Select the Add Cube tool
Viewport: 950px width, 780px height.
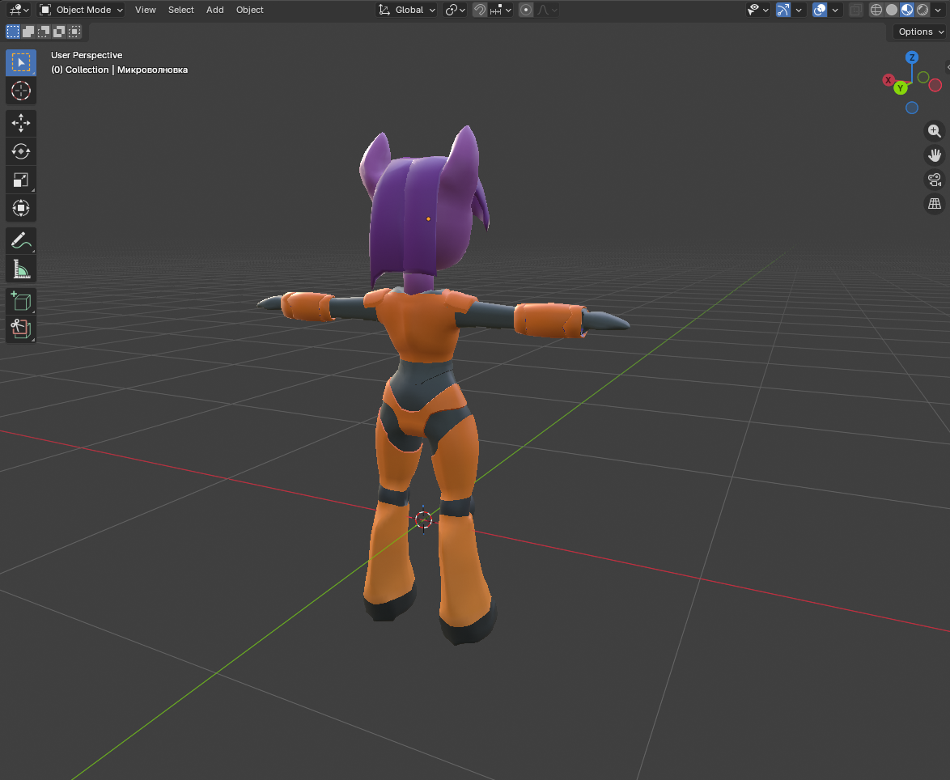click(x=20, y=301)
